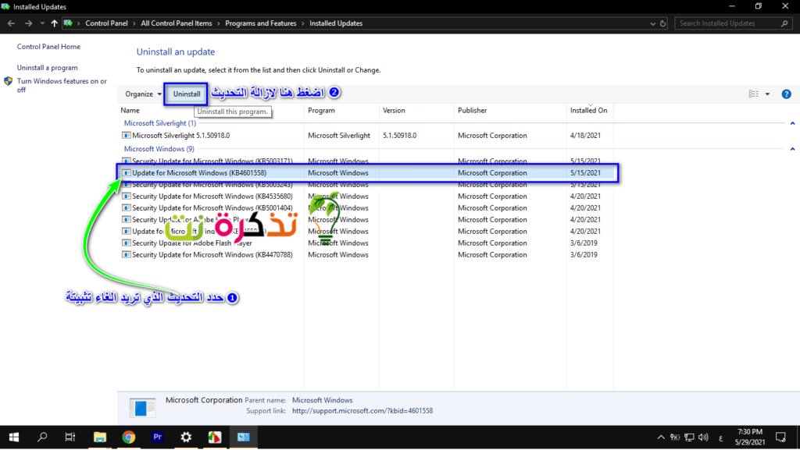Open volume control tray icon
Viewport: 800px width, 450px height.
(x=704, y=438)
